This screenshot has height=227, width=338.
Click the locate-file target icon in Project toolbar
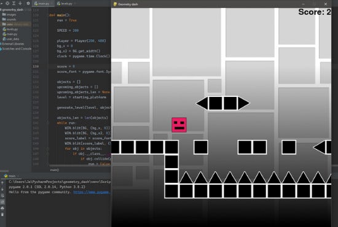[x=7, y=3]
